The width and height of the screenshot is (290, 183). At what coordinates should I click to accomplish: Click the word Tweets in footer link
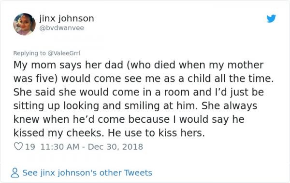138,173
